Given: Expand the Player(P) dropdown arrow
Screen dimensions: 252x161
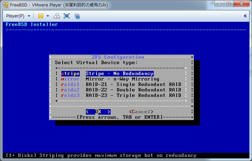Looking at the screenshot, I should (29, 16).
